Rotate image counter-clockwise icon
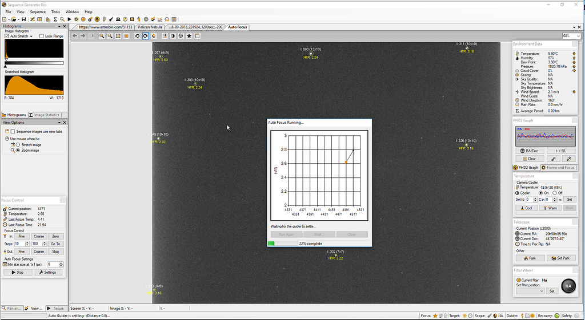Screen dimensions: 585x320 137,36
